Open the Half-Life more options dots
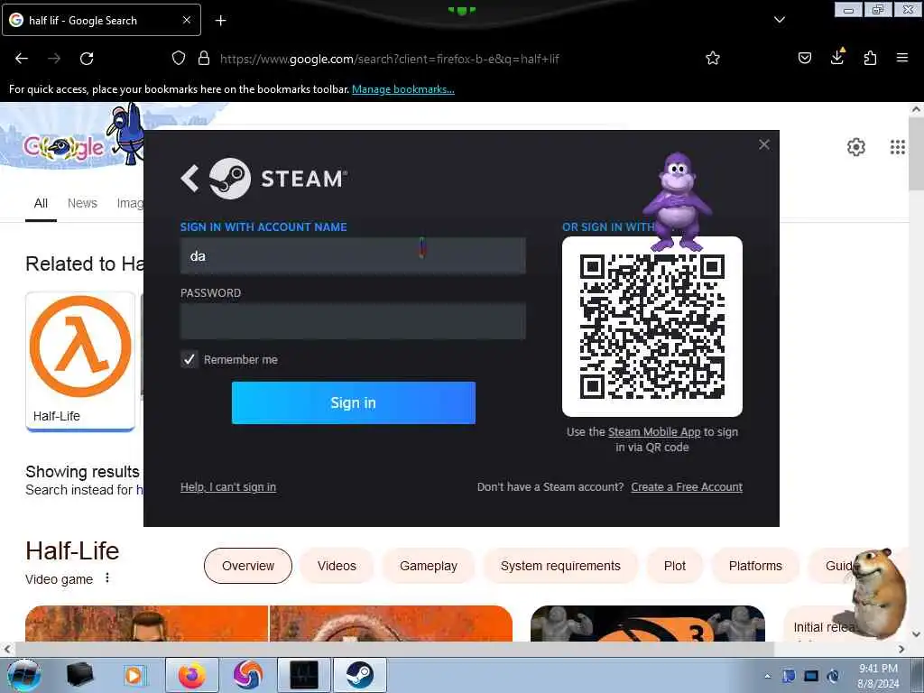 (107, 578)
